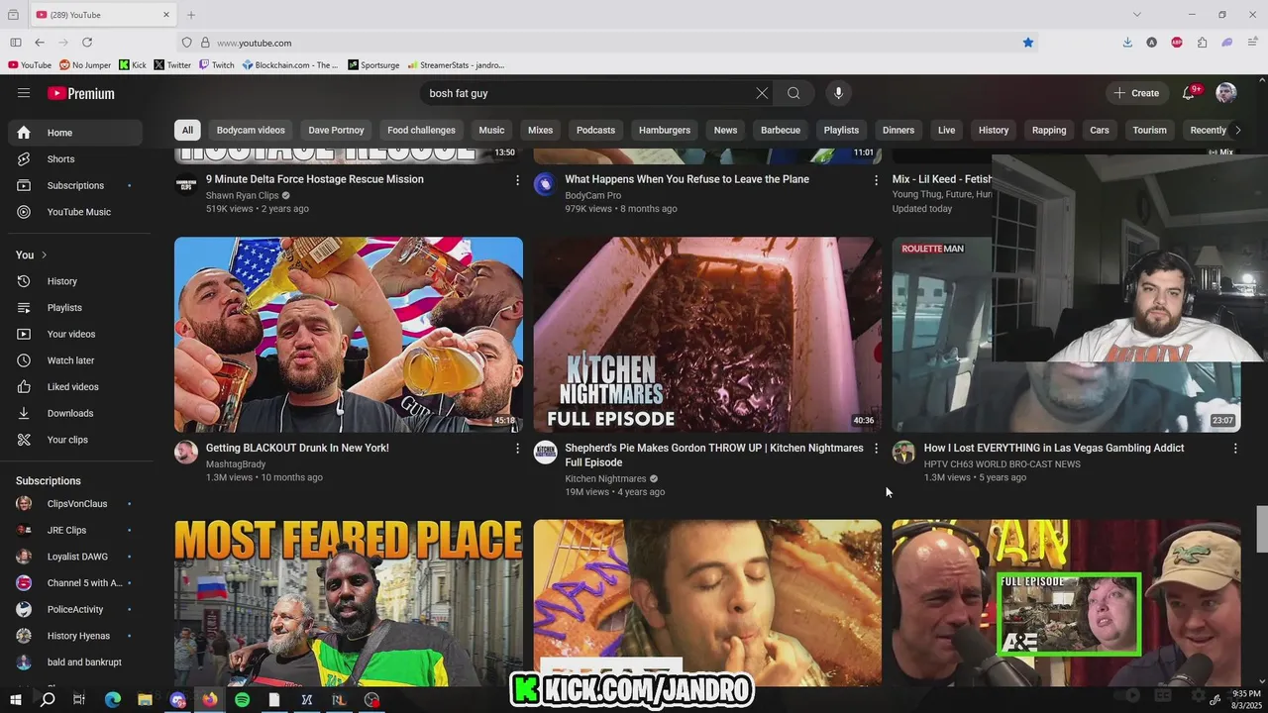Open Microsoft Edge from the taskbar
This screenshot has width=1268, height=713.
click(x=112, y=699)
